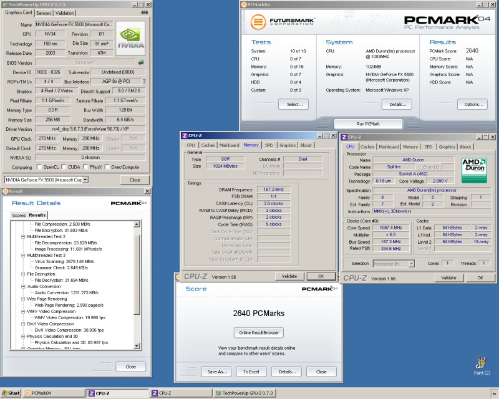Click Close button in Result Details window

tap(131, 367)
